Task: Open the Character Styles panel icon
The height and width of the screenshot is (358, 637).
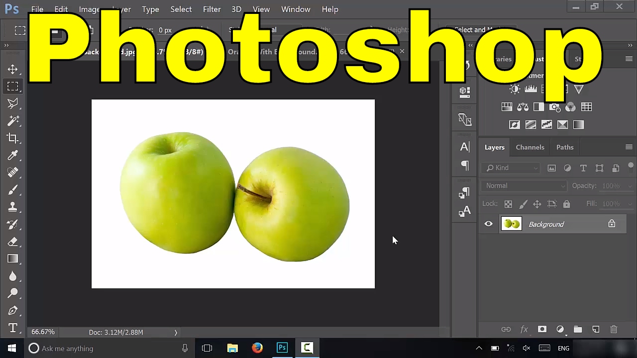Action: pyautogui.click(x=465, y=212)
